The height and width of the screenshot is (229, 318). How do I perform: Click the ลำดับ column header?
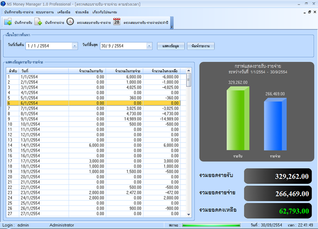13,71
